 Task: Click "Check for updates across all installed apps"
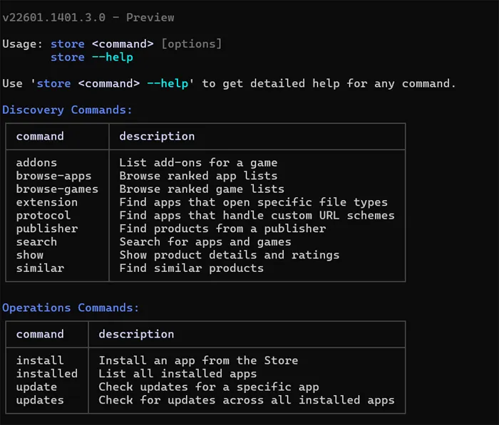pyautogui.click(x=246, y=400)
